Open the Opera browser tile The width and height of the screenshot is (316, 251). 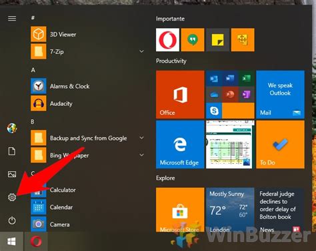tap(167, 40)
